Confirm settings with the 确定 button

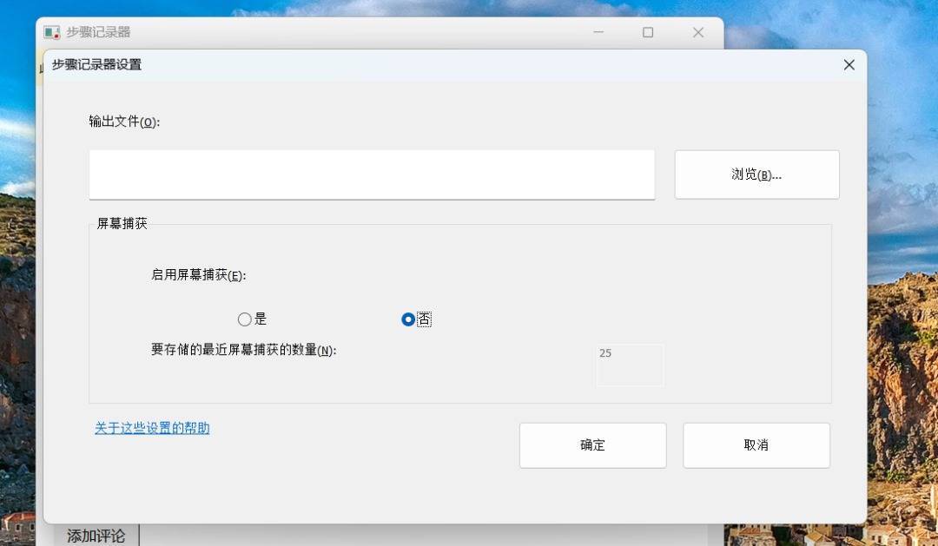[592, 444]
